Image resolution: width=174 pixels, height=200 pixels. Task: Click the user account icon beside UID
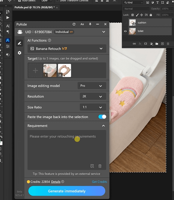coord(20,32)
